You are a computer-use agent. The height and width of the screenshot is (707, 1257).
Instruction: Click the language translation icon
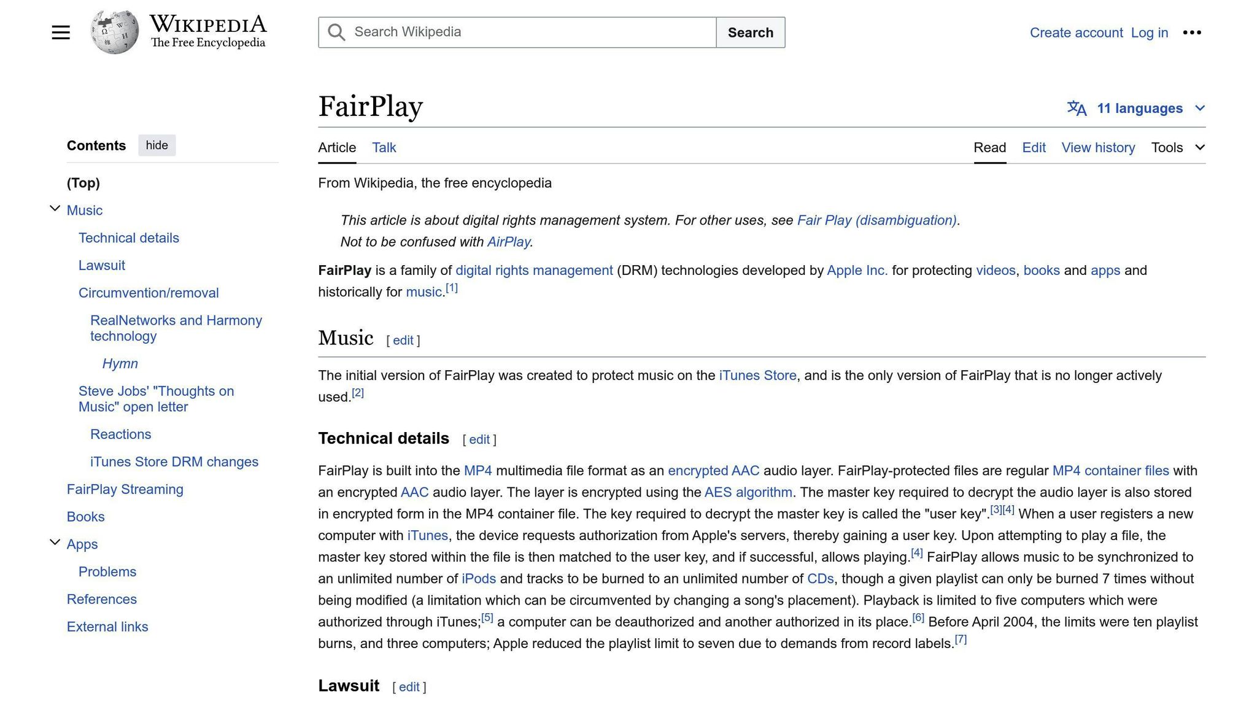tap(1077, 109)
